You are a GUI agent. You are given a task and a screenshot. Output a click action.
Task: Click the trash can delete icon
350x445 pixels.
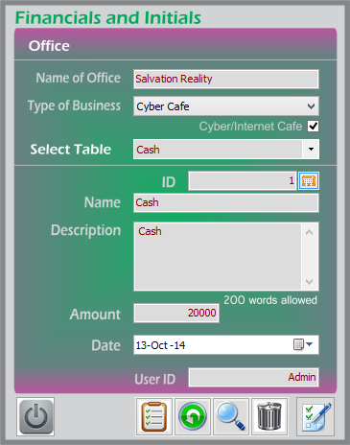click(269, 416)
